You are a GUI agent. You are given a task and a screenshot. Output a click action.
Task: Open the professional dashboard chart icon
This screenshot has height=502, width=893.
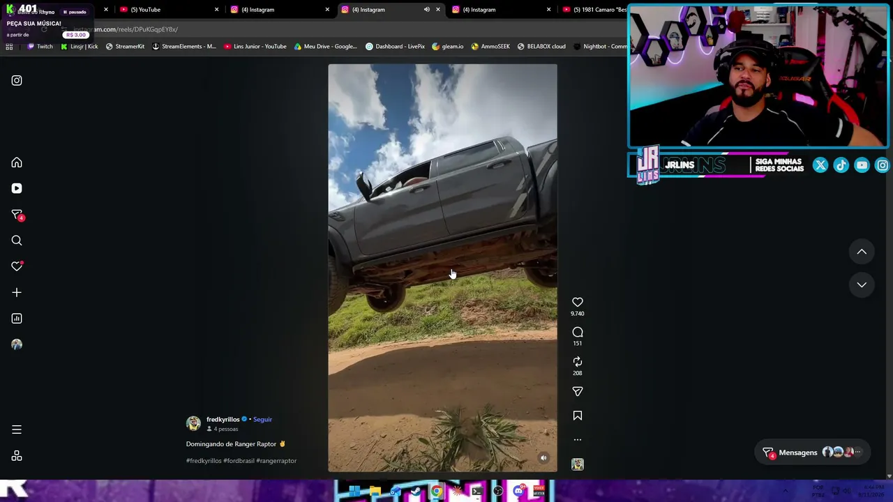tap(17, 319)
